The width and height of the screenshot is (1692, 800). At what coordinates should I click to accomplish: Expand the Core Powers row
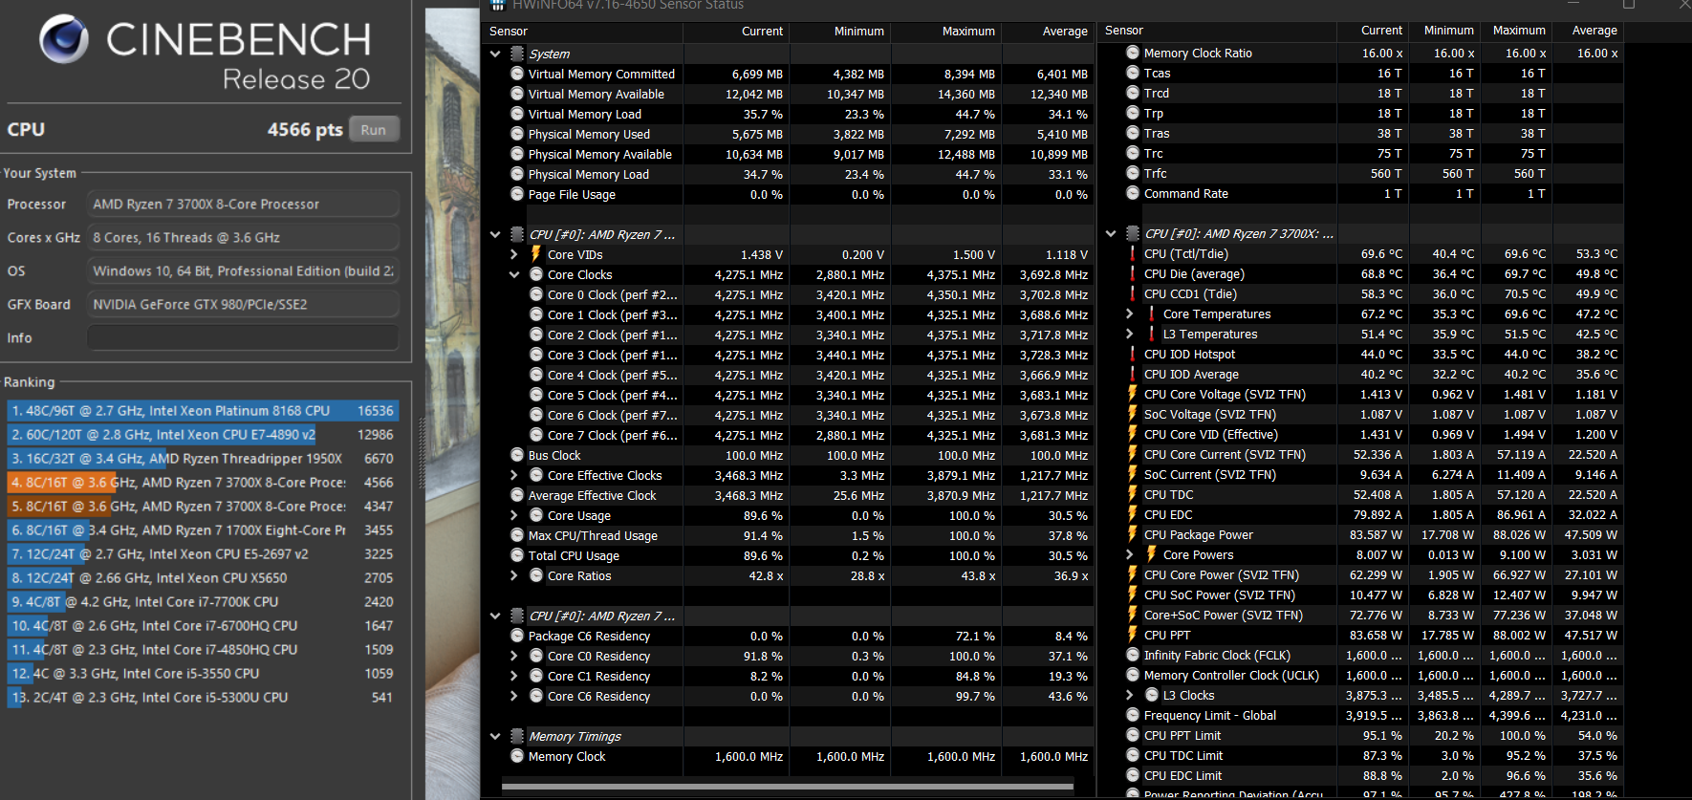[x=1130, y=554]
